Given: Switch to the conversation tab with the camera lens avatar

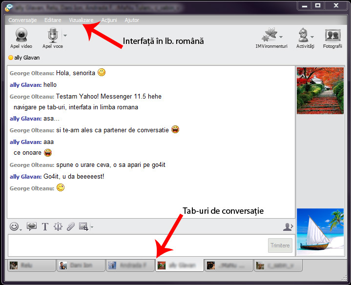Looking at the screenshot, I should (229, 265).
